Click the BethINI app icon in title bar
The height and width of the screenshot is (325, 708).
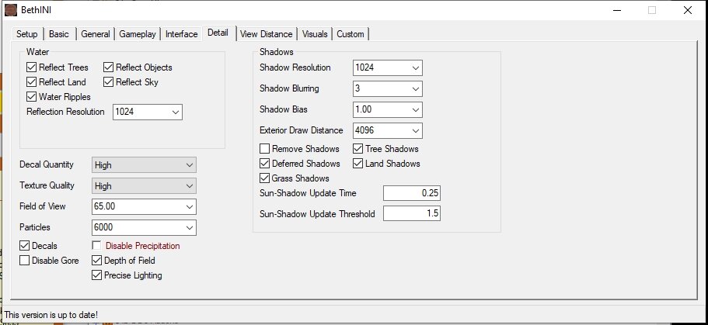11,10
